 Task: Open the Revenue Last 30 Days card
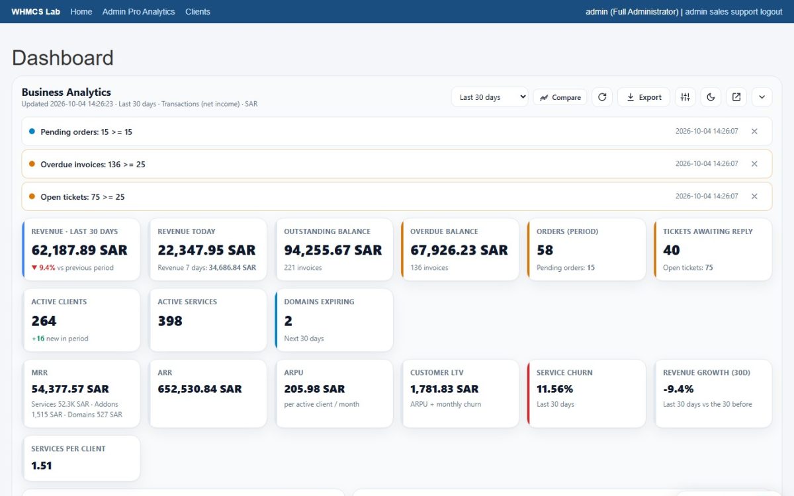pyautogui.click(x=81, y=250)
